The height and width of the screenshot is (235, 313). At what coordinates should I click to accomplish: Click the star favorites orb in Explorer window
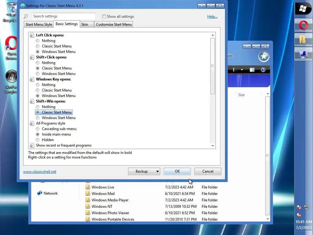264,56
